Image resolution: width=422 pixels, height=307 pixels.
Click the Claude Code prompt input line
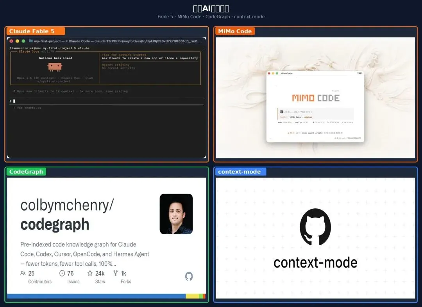(107, 101)
